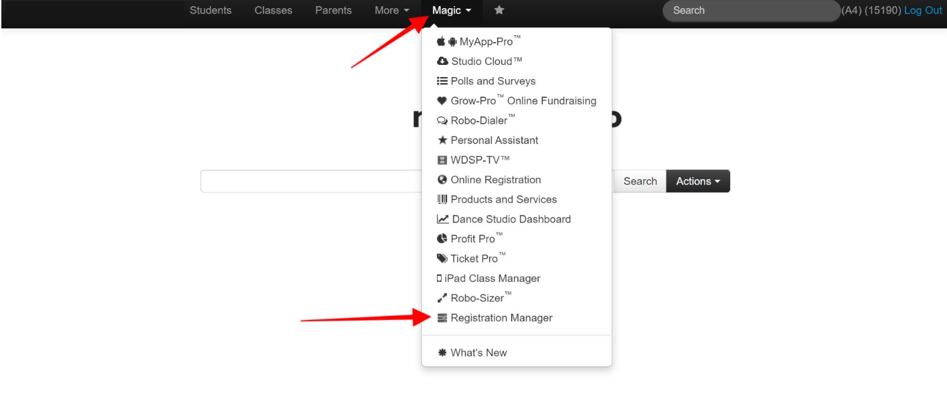Navigate to Parents in navbar
Image resolution: width=947 pixels, height=395 pixels.
(x=333, y=10)
